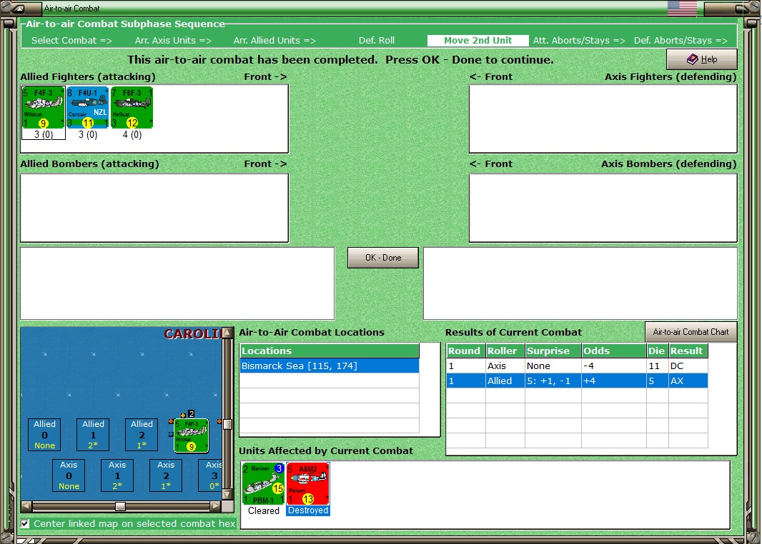Click the Axis 0 None box on map
The image size is (762, 544).
coord(69,475)
